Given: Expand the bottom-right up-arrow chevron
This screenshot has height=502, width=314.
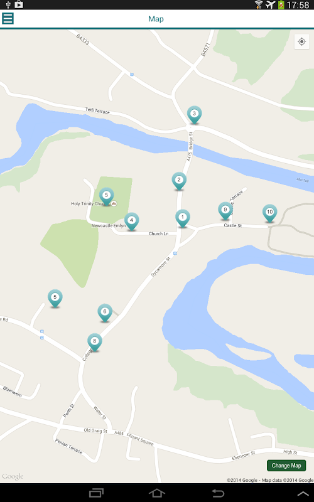Looking at the screenshot, I should (303, 494).
